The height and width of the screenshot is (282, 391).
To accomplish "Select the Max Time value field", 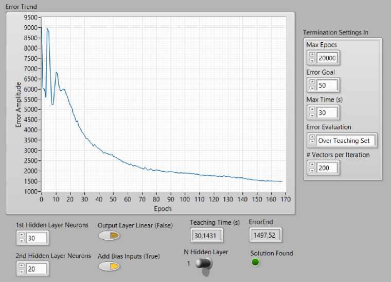I will click(x=327, y=112).
